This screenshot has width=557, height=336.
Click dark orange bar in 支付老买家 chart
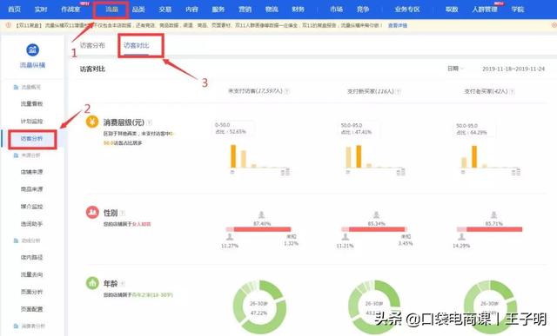click(x=474, y=156)
